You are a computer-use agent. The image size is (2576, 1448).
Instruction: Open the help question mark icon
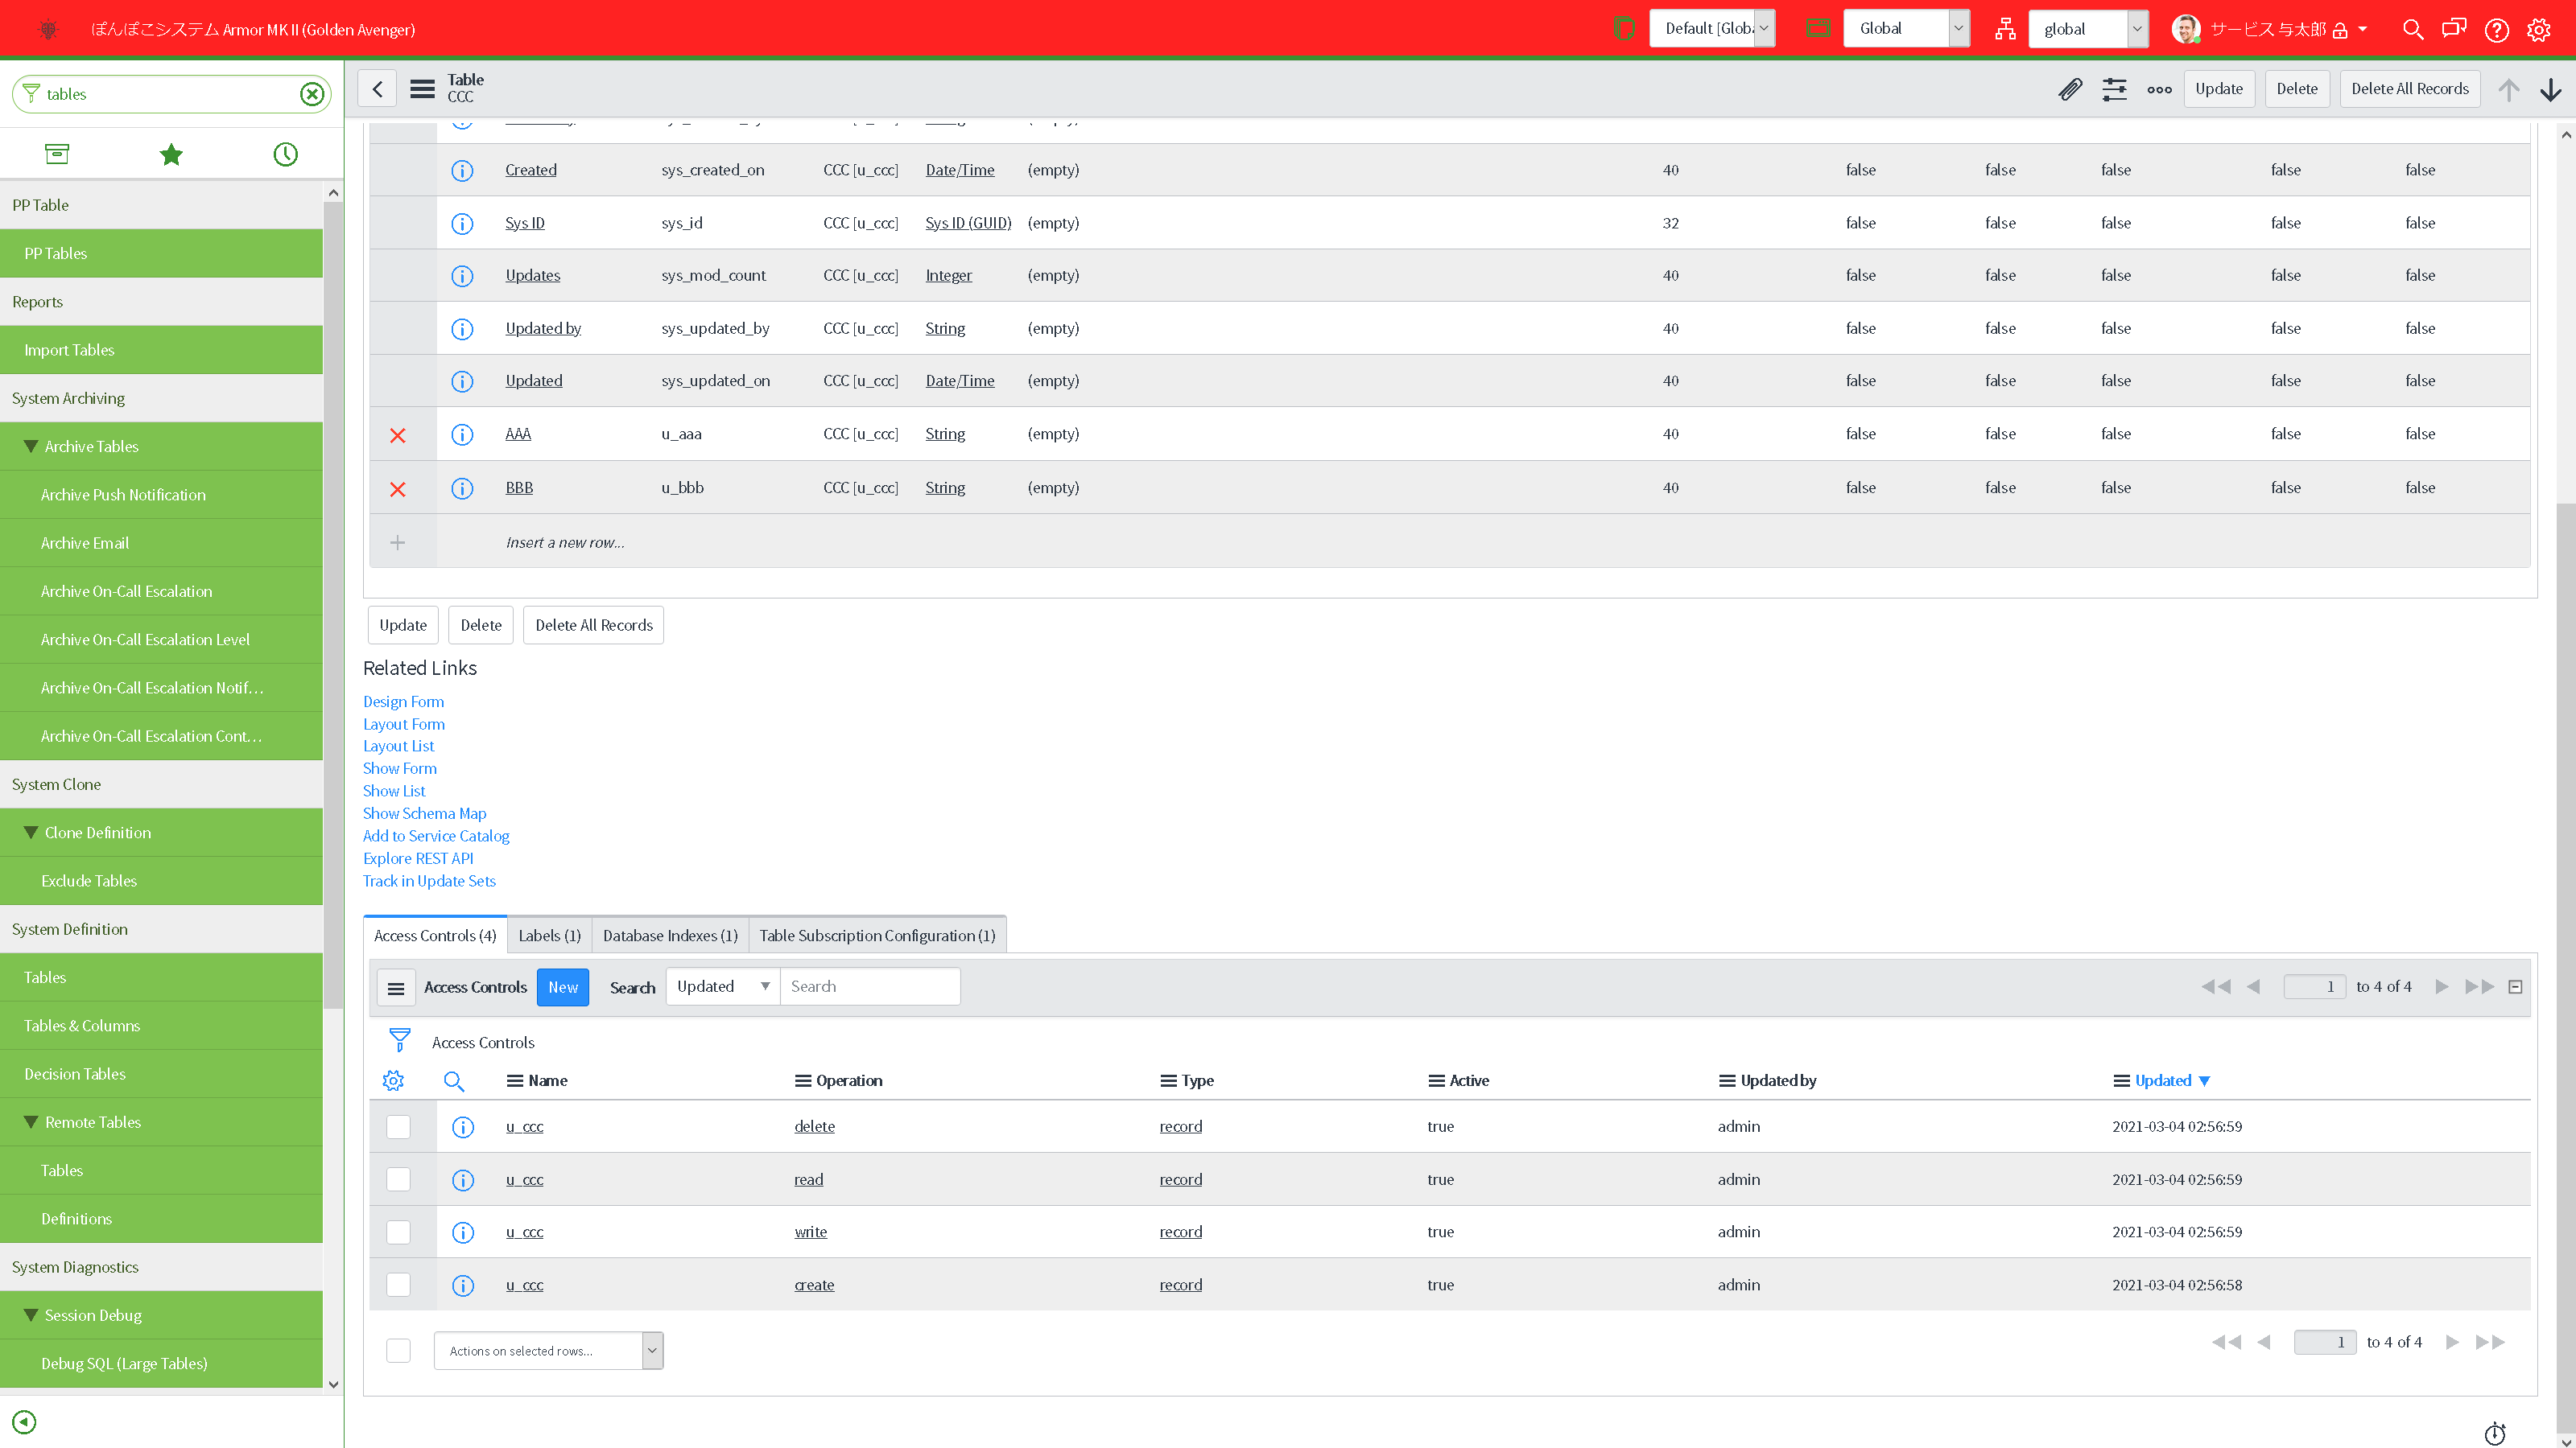coord(2496,29)
